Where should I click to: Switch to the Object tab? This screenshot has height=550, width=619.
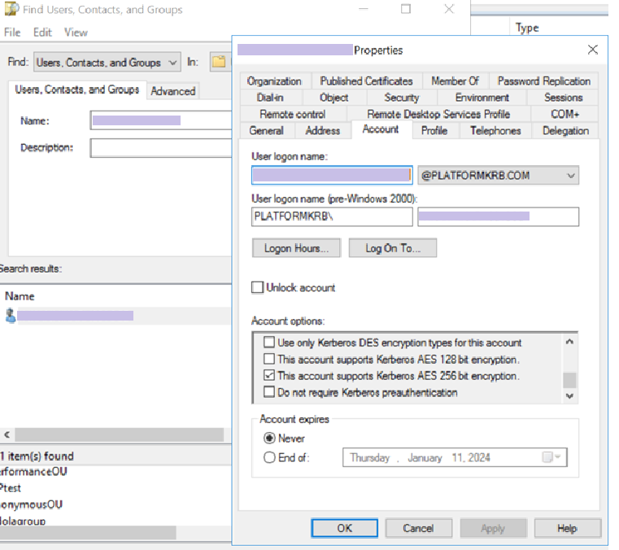[334, 98]
